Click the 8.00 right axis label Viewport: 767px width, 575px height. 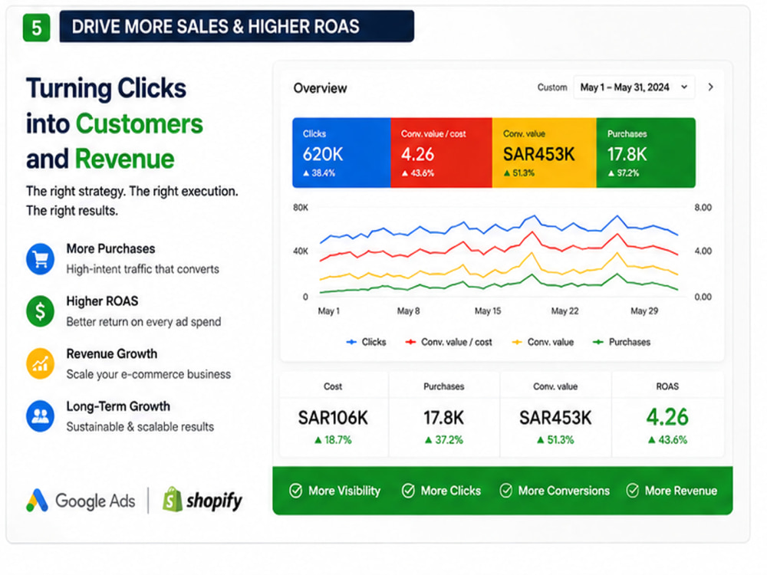(x=703, y=208)
